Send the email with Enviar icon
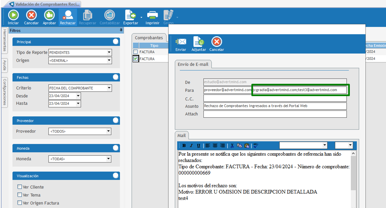 181,42
